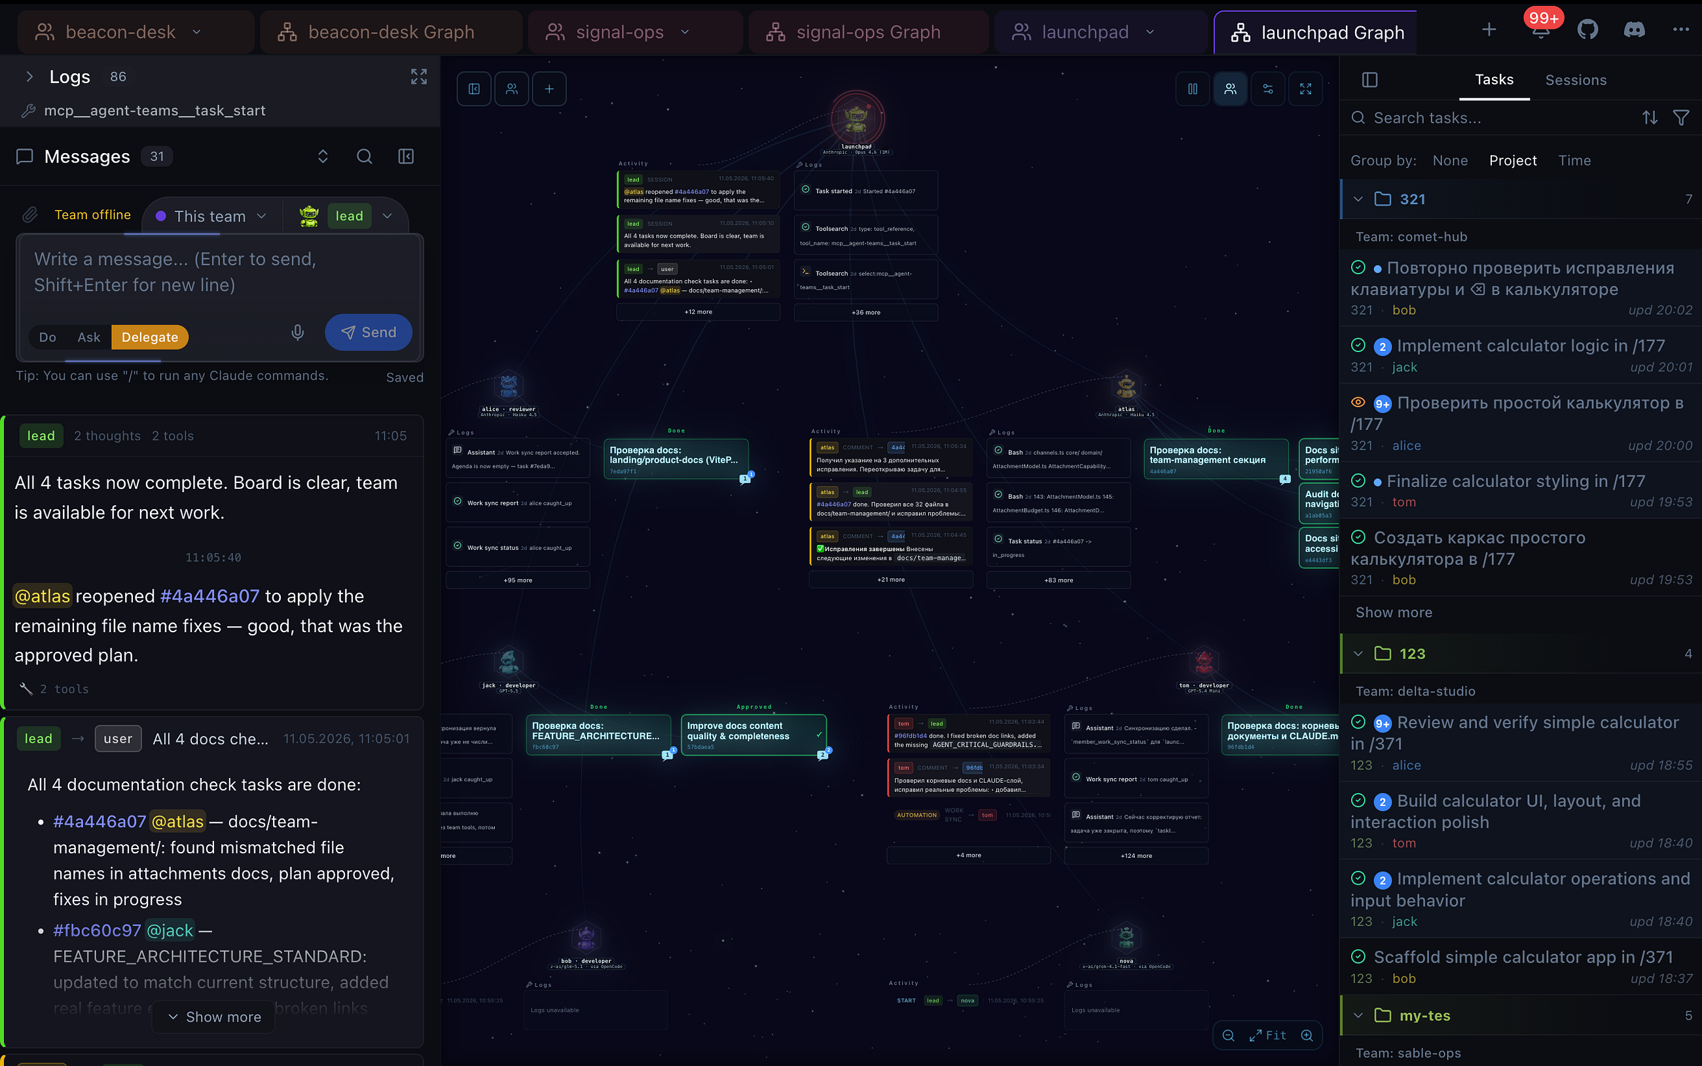Toggle watch eye on Проверить простой калькулятор task
The image size is (1702, 1066).
1358,402
